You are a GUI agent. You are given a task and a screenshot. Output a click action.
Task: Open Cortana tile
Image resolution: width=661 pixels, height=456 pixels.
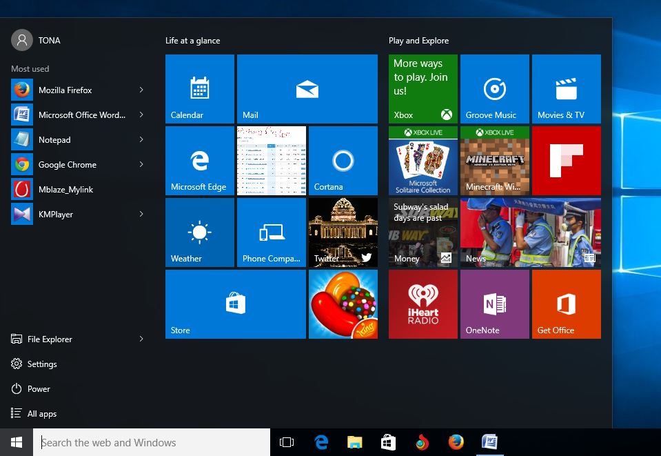(x=343, y=161)
